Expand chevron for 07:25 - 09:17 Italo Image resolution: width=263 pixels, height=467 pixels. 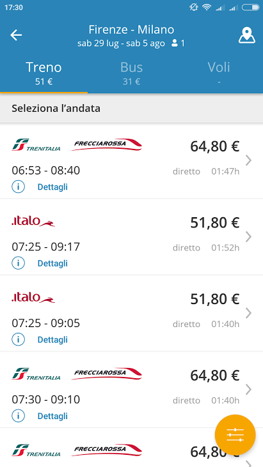248,237
